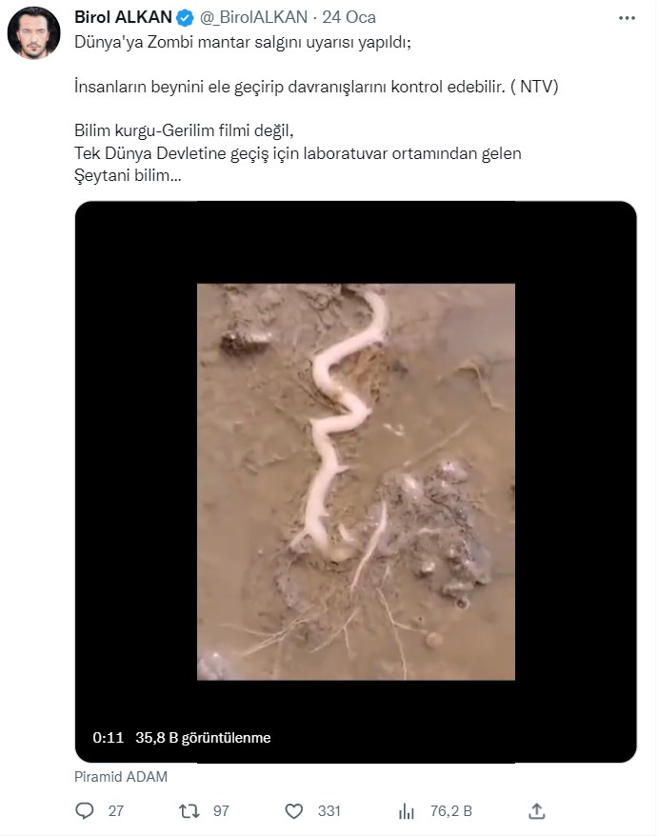Viewport: 658px width, 836px height.
Task: Click the 97 retweets count
Action: click(221, 811)
